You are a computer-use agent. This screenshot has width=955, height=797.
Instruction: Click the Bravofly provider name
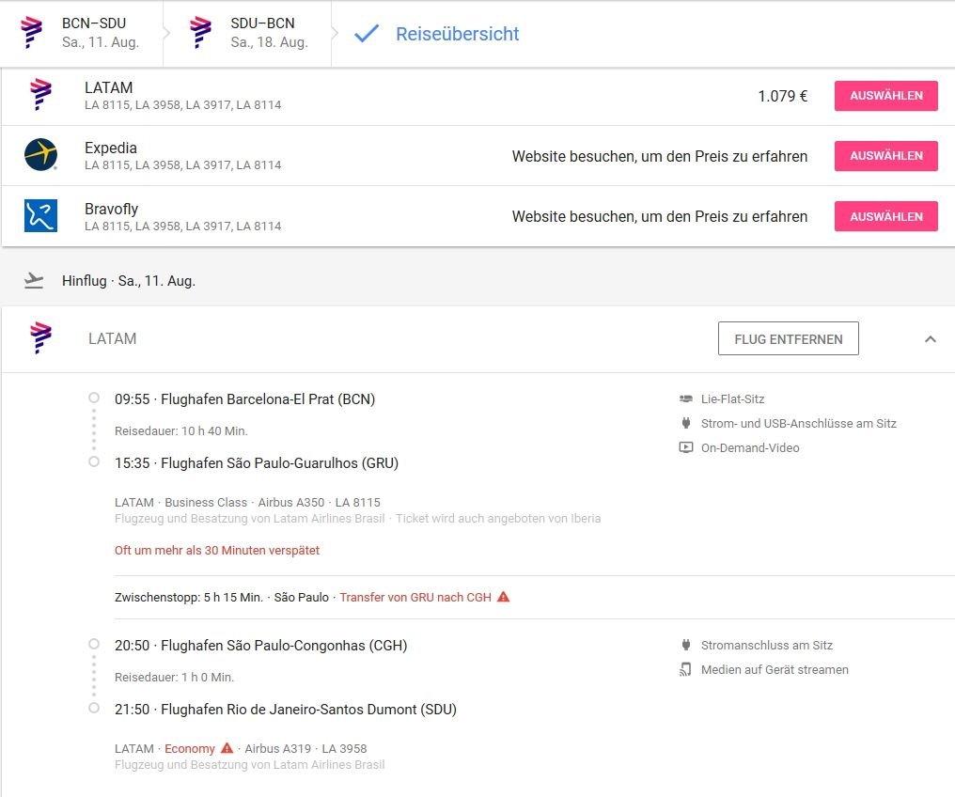point(112,209)
